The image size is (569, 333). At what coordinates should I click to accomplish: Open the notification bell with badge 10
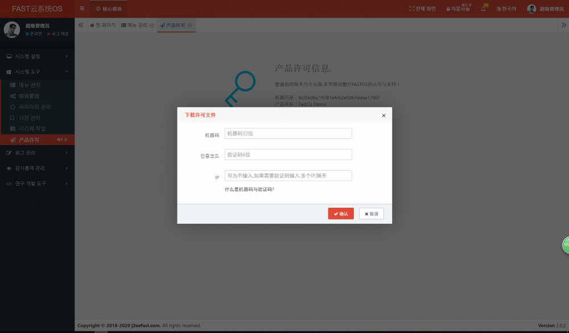485,8
